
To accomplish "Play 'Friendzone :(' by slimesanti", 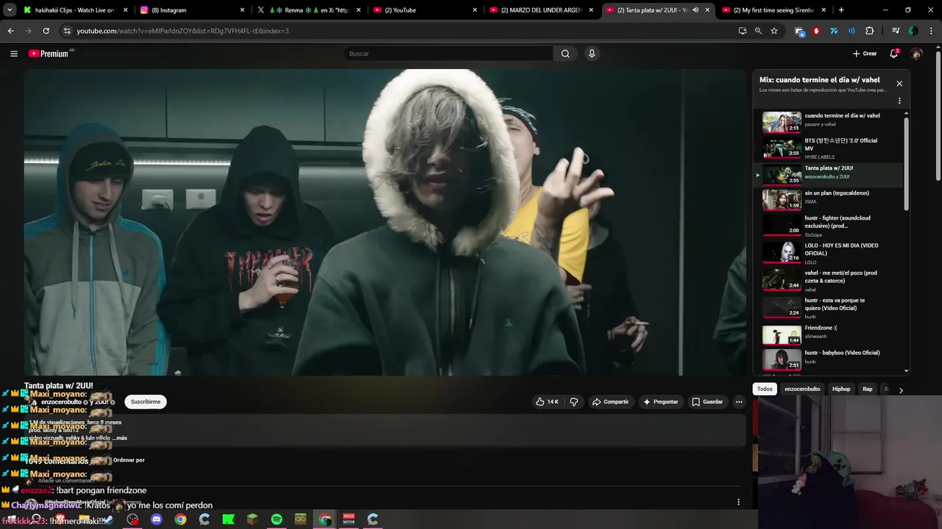I will (x=832, y=334).
